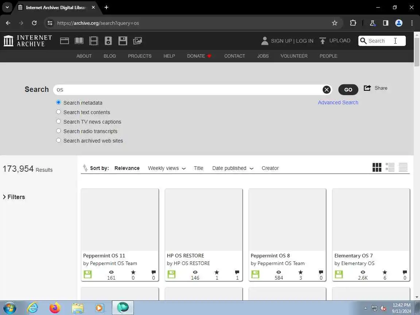Switch to compact list view

403,167
